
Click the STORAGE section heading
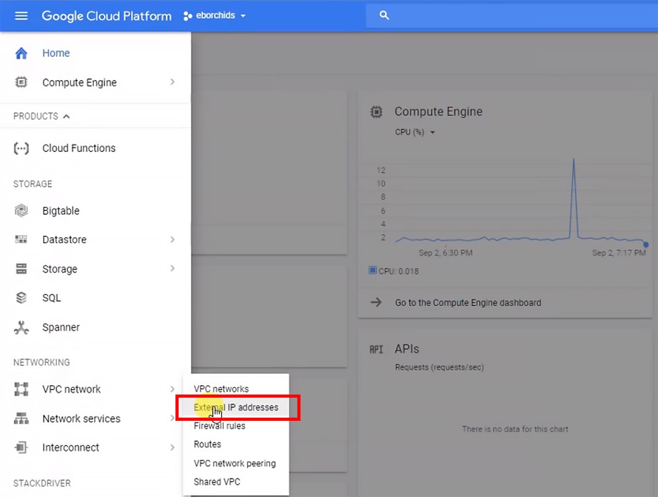tap(33, 184)
